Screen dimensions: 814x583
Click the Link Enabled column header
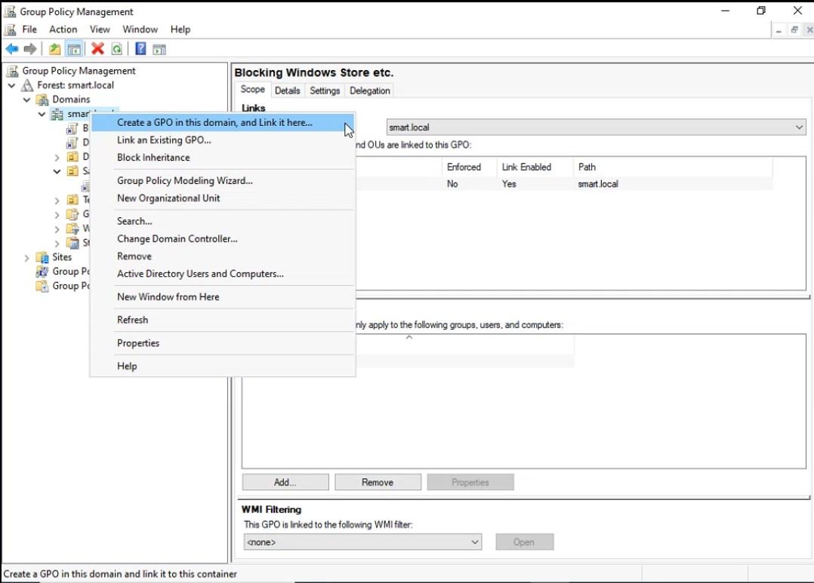coord(535,167)
